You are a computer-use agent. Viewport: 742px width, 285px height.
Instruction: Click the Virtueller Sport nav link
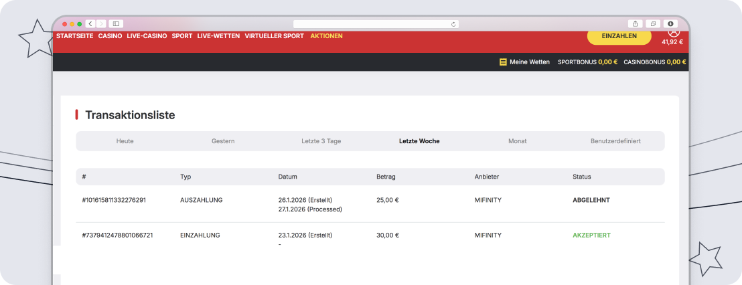274,36
